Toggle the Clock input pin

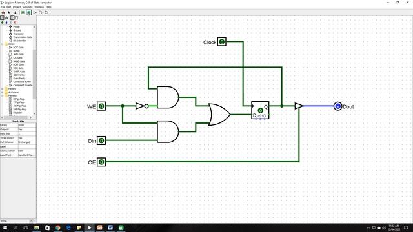coord(222,42)
